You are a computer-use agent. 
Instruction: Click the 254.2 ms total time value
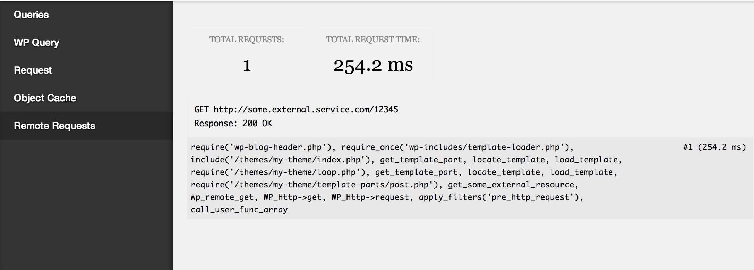point(373,65)
